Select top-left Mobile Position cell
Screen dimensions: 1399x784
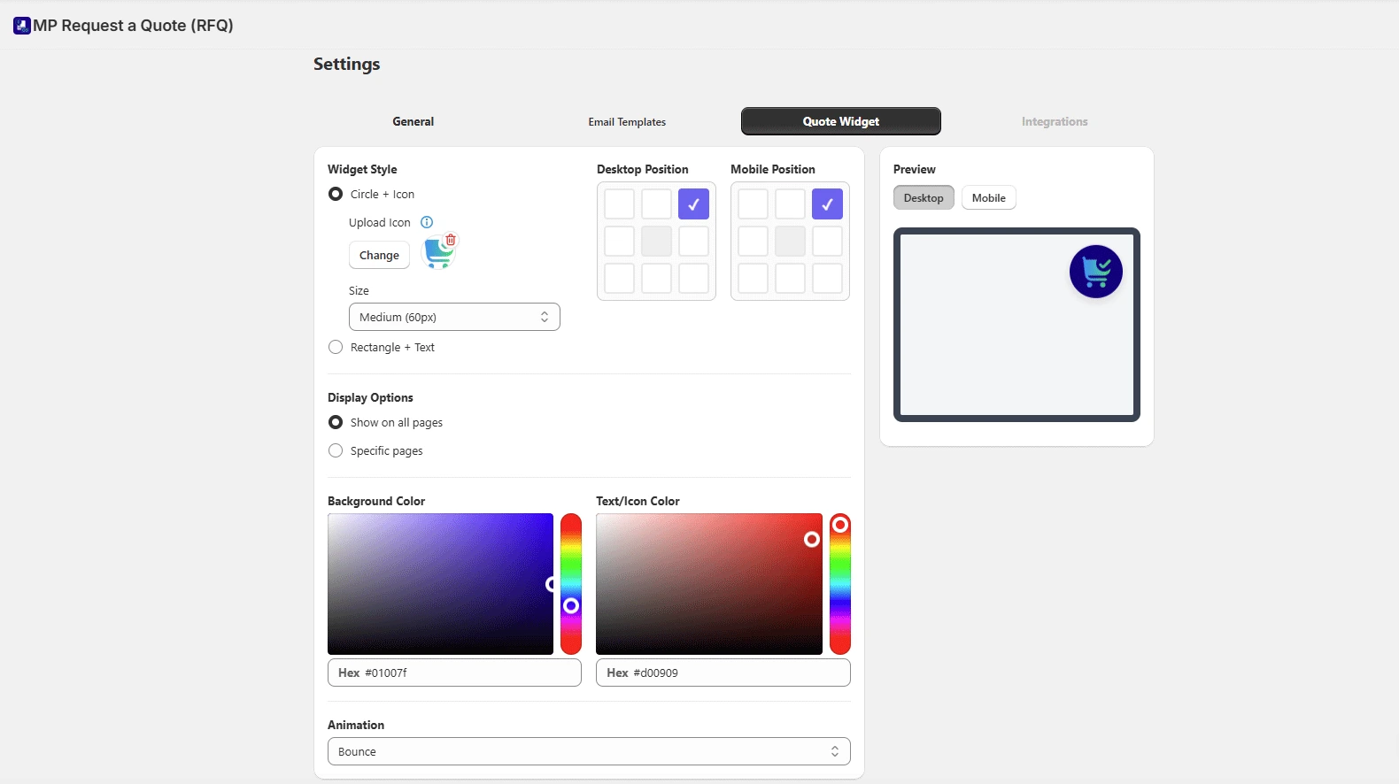pyautogui.click(x=753, y=204)
